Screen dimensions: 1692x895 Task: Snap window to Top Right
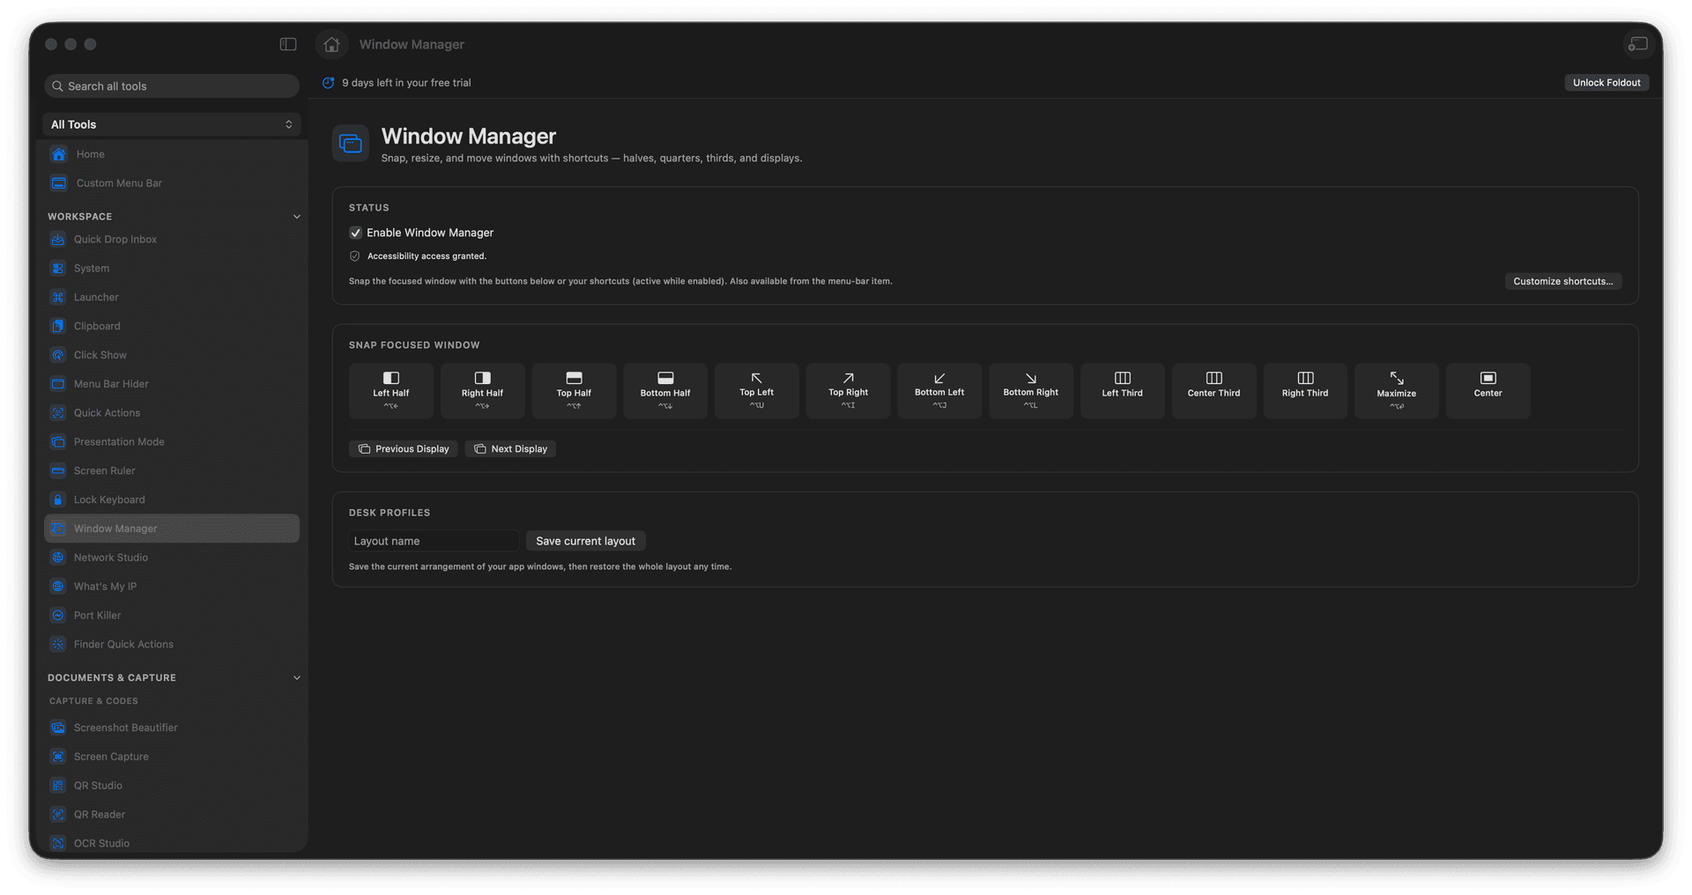point(848,390)
